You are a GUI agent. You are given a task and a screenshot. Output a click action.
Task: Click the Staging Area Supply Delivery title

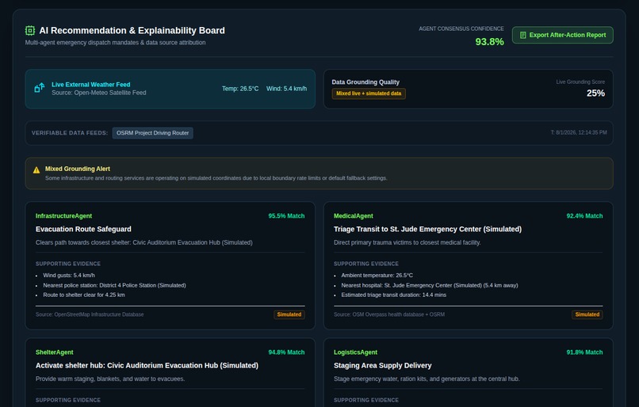382,366
